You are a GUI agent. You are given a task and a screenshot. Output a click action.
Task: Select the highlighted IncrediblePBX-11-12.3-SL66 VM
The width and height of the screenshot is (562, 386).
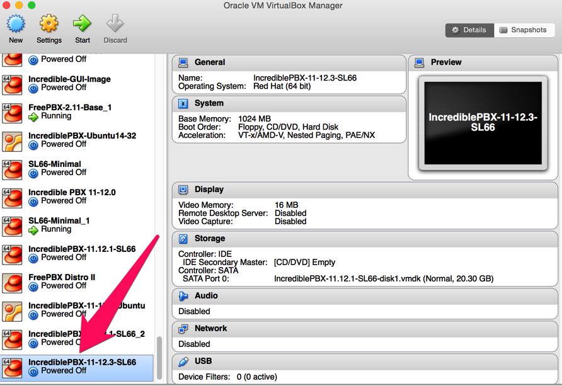[77, 368]
